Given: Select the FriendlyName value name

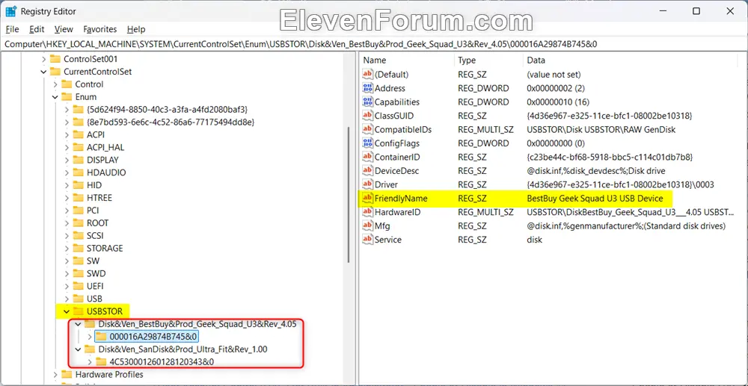Looking at the screenshot, I should coord(401,199).
